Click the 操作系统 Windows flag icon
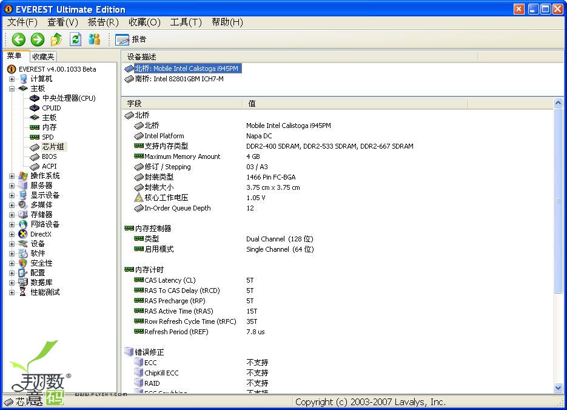This screenshot has height=410, width=567. pyautogui.click(x=23, y=176)
